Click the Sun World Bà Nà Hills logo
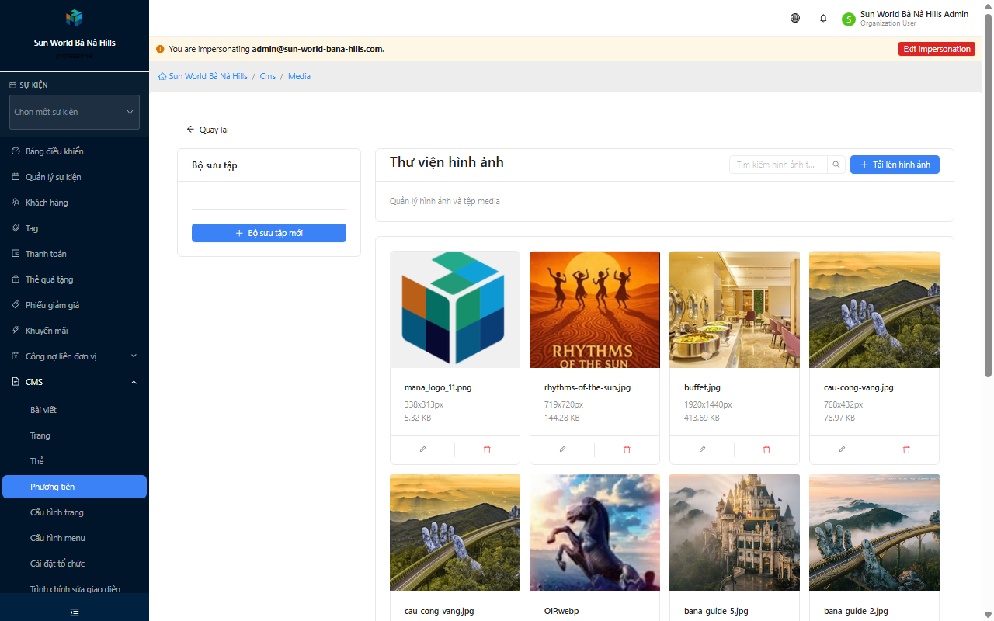Viewport: 994px width, 621px height. tap(75, 17)
